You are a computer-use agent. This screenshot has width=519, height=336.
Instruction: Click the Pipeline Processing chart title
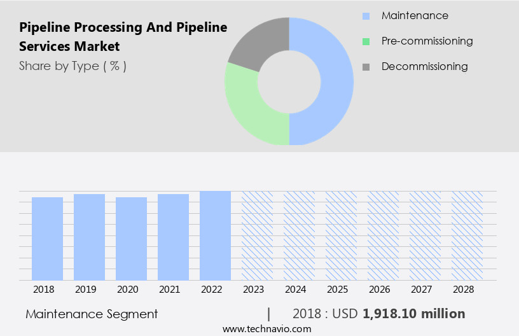(123, 37)
